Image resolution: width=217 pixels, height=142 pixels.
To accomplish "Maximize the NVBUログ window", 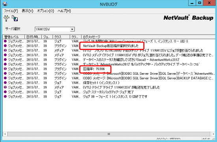I will pos(199,3).
